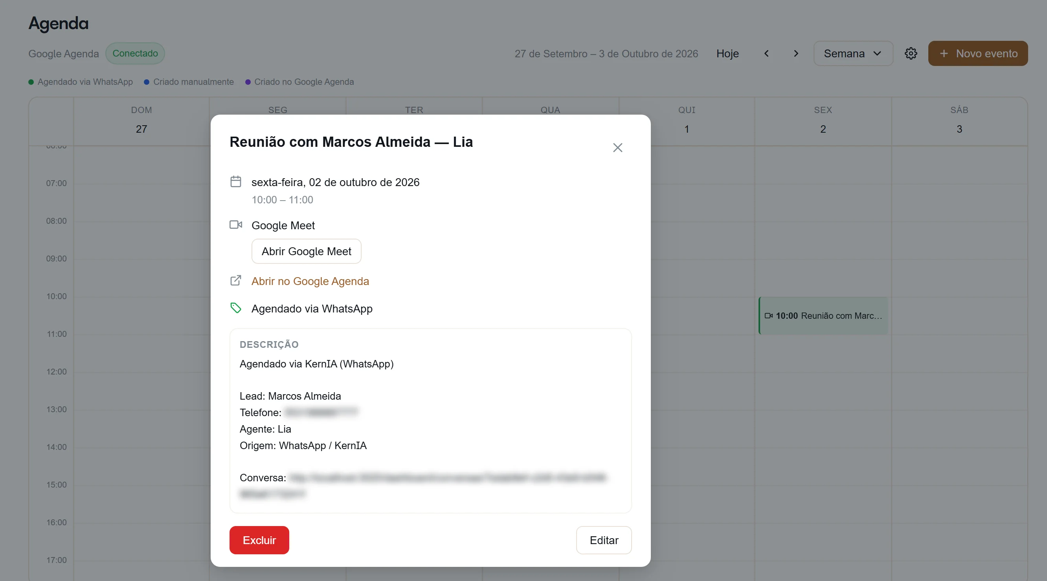This screenshot has height=581, width=1047.
Task: Jump to today with Hoje
Action: [727, 53]
